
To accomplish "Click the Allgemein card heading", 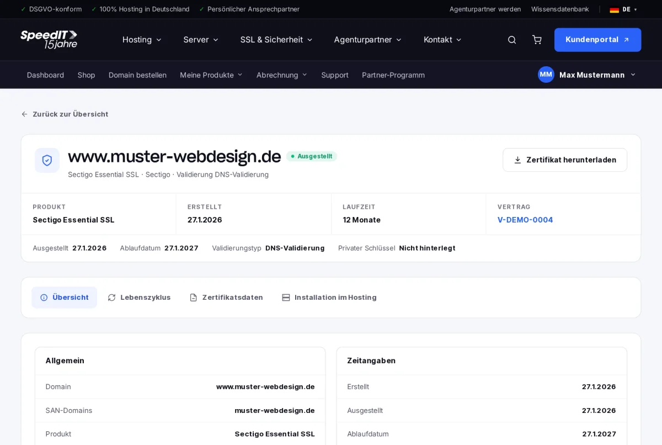I will point(65,361).
